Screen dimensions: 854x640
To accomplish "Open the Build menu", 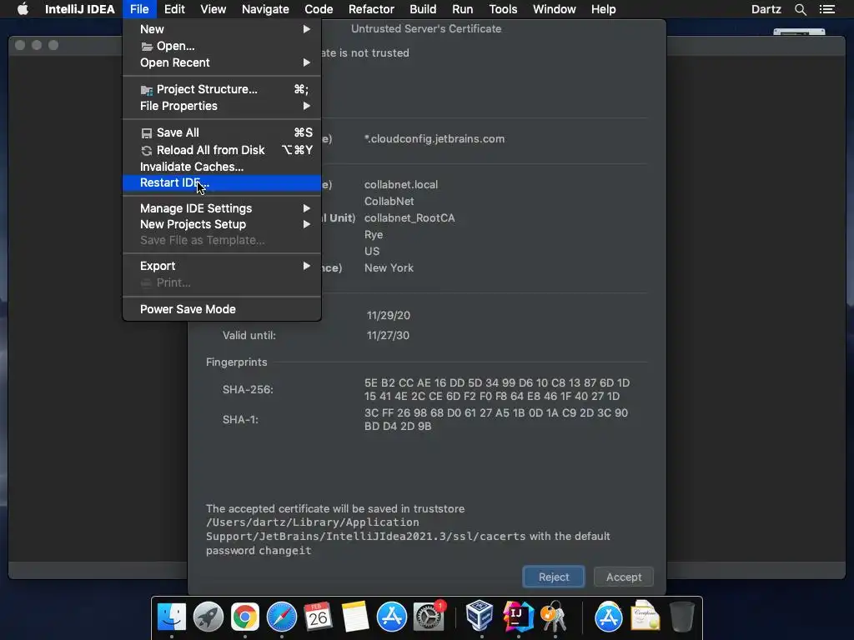I will [423, 9].
